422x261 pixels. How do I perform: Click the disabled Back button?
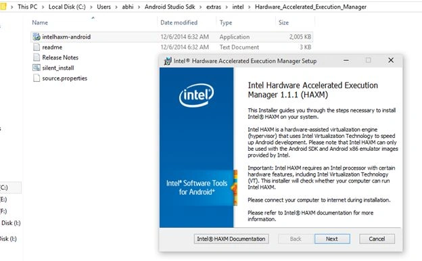[x=296, y=239]
